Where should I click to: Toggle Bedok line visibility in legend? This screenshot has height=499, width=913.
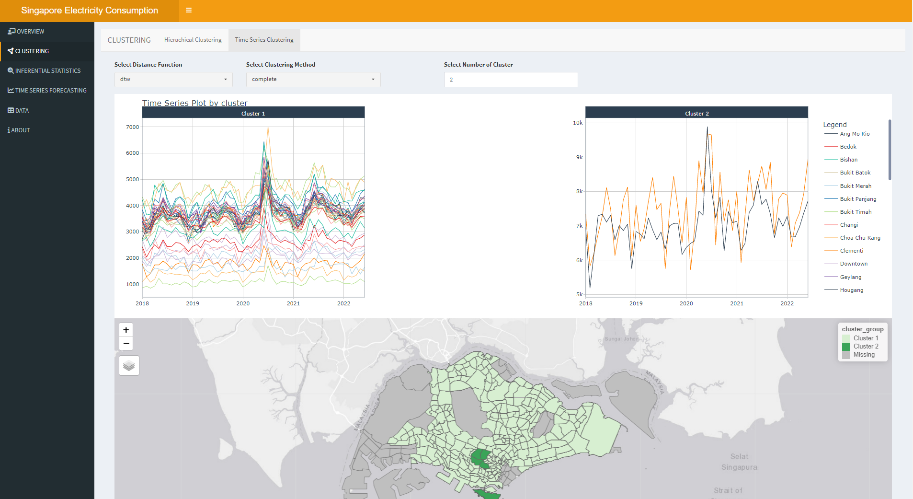(x=848, y=147)
